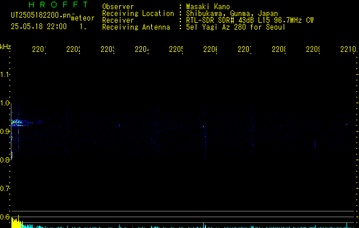Image resolution: width=359 pixels, height=228 pixels.
Task: Select the UT2505182200 filename text
Action: [x=41, y=15]
